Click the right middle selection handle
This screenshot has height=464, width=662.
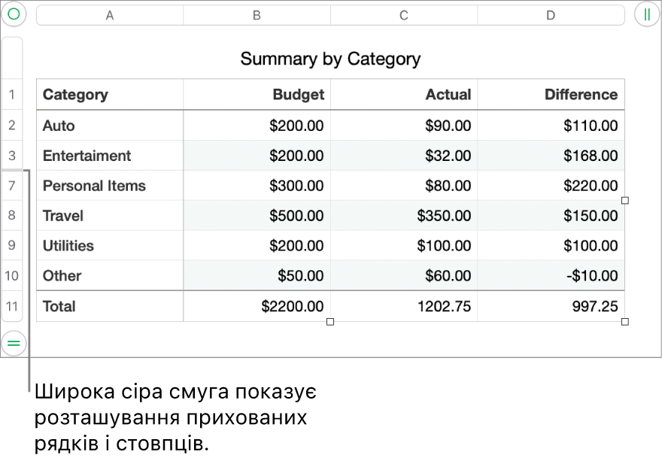625,201
